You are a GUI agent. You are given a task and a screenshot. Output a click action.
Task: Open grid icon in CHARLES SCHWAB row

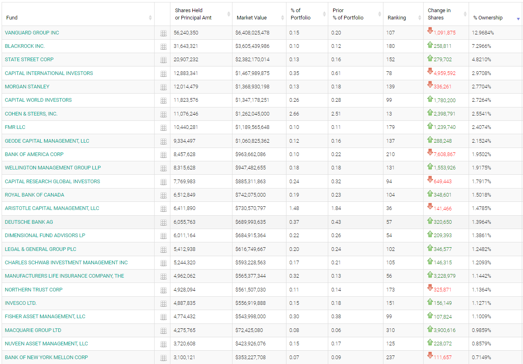click(164, 263)
